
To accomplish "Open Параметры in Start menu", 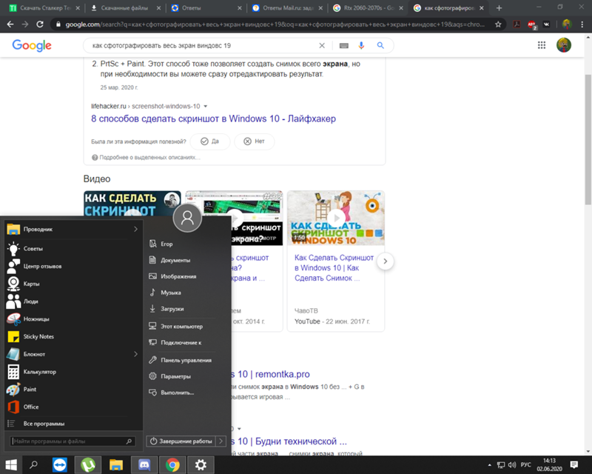I will [x=175, y=376].
